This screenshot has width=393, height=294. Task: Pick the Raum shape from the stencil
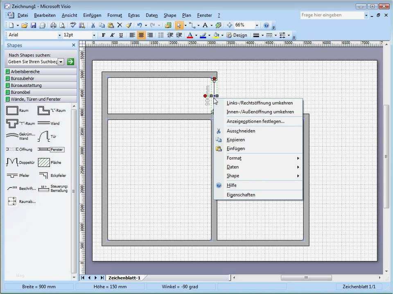coord(17,110)
